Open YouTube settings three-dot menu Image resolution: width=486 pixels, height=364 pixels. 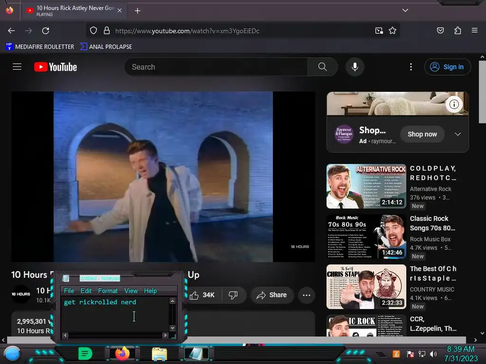click(x=411, y=67)
